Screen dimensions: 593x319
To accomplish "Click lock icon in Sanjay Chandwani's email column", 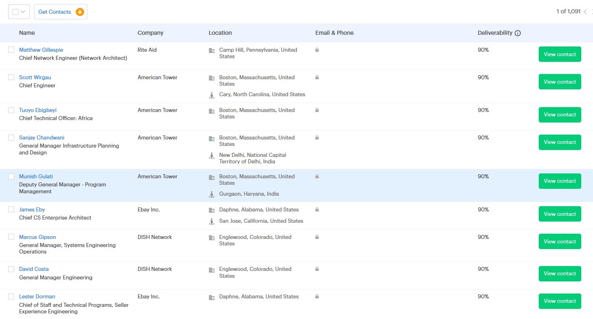I will [317, 137].
